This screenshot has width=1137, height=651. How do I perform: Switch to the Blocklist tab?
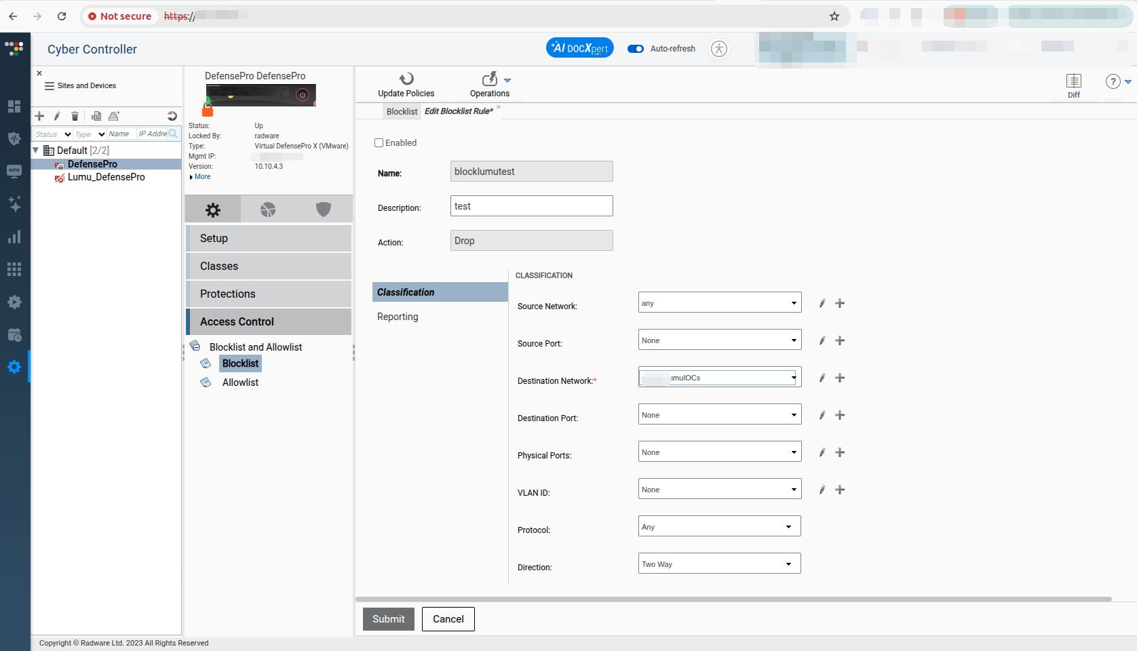click(x=402, y=112)
